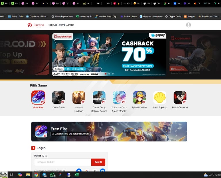Open the Digipos Outlet bookmark
This screenshot has width=221, height=178.
click(x=173, y=16)
